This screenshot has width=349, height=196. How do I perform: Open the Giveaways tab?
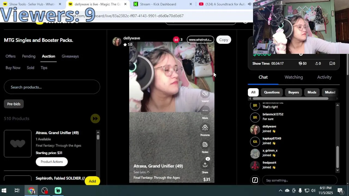[70, 56]
